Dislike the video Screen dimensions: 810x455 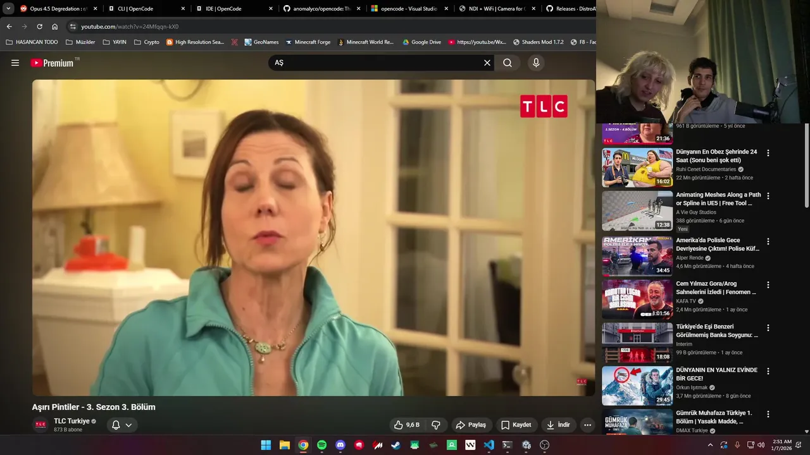point(435,425)
